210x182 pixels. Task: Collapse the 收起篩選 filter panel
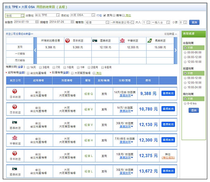[x=170, y=34]
